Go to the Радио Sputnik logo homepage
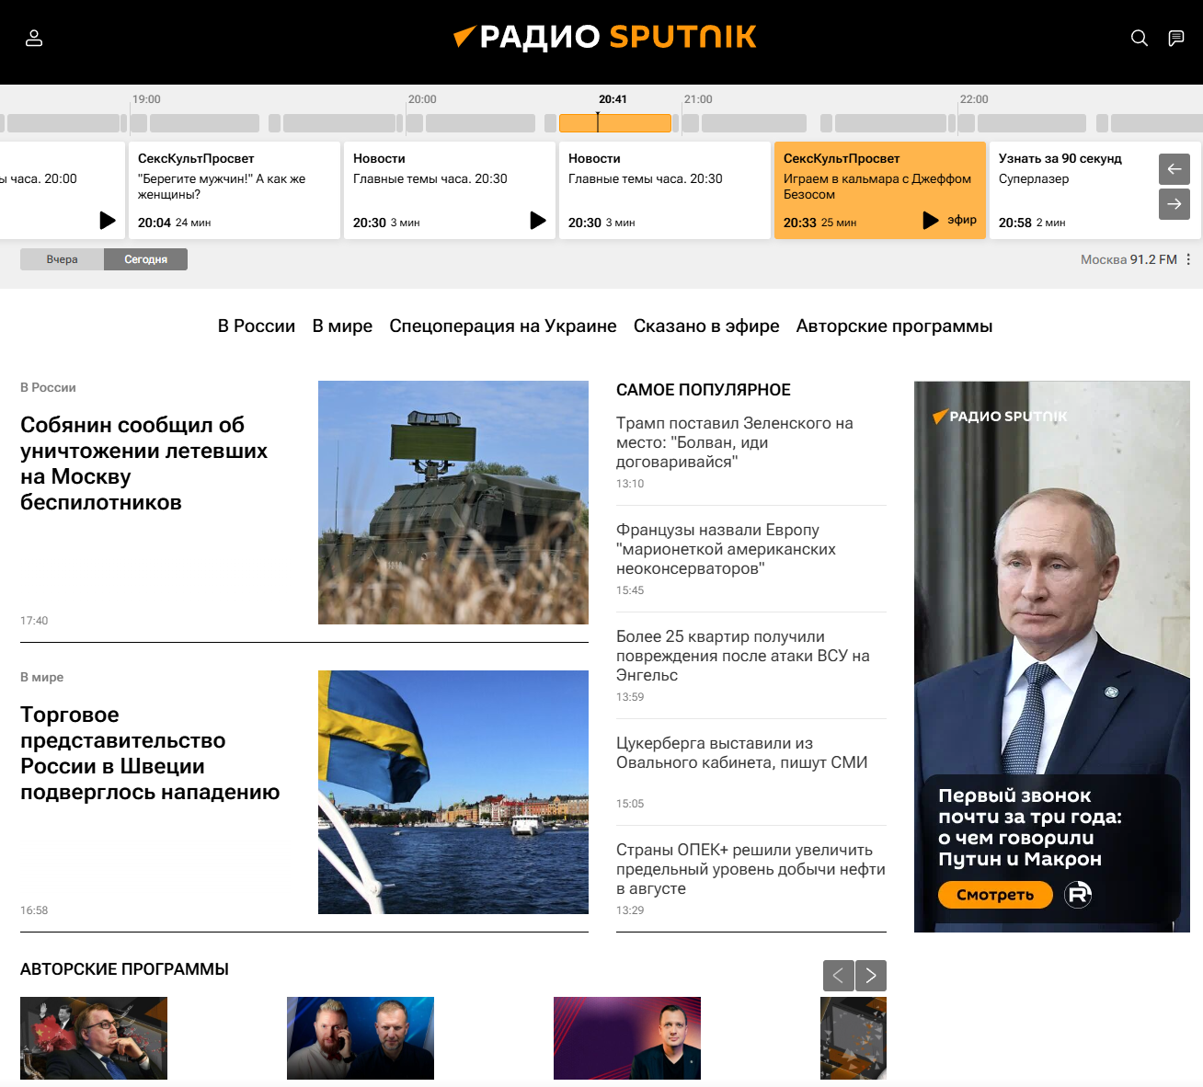The image size is (1203, 1087). pos(605,37)
